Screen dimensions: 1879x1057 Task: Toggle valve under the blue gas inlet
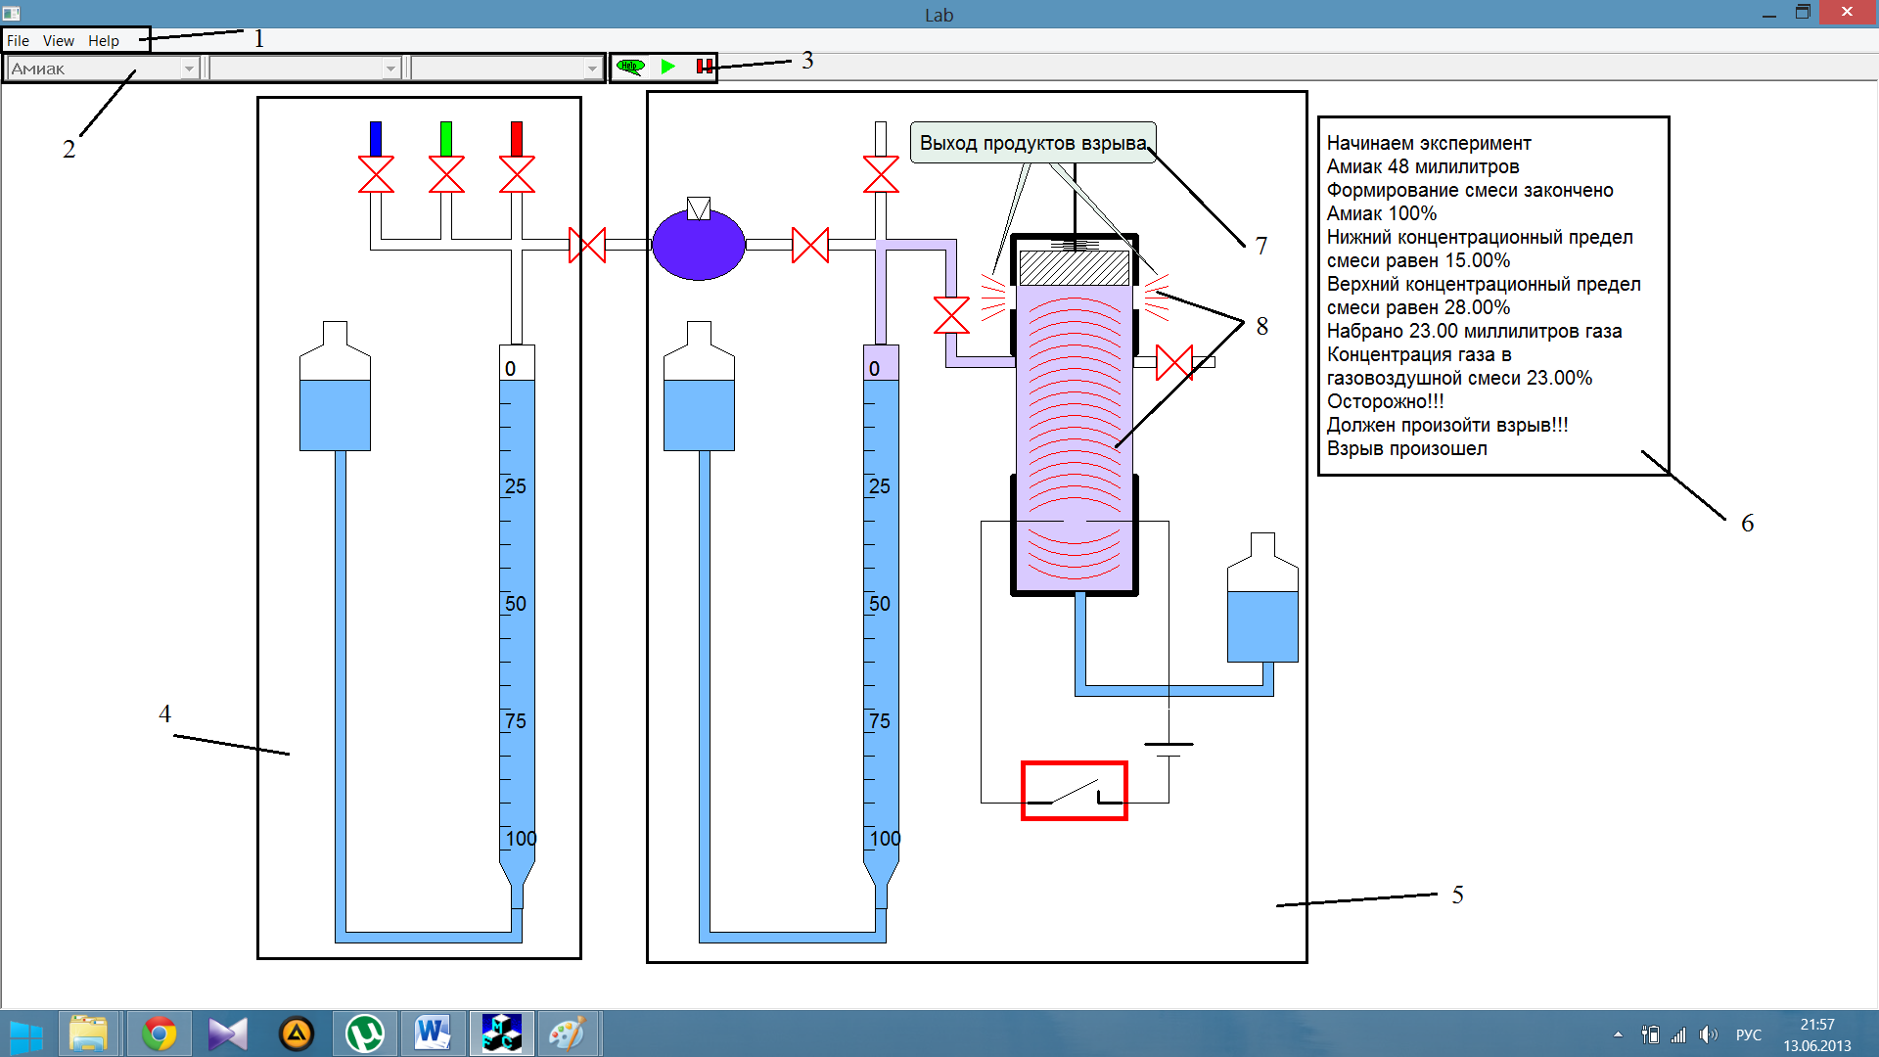pos(376,175)
